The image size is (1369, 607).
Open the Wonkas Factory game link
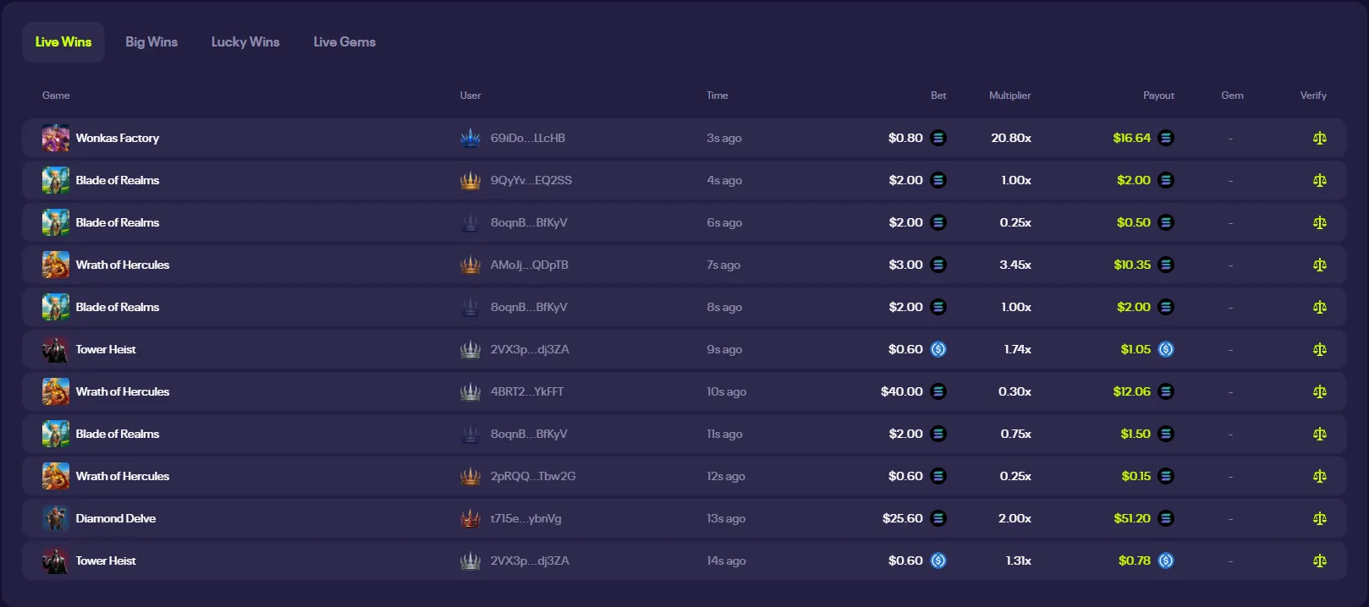[x=118, y=138]
